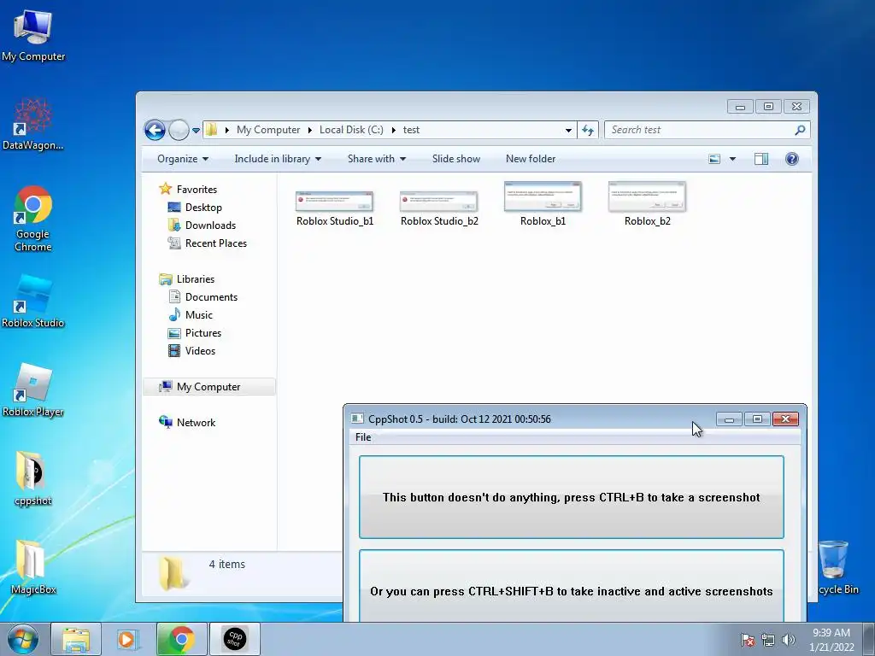Select Local Disk (C:) in the address bar
Image resolution: width=875 pixels, height=656 pixels.
point(351,130)
